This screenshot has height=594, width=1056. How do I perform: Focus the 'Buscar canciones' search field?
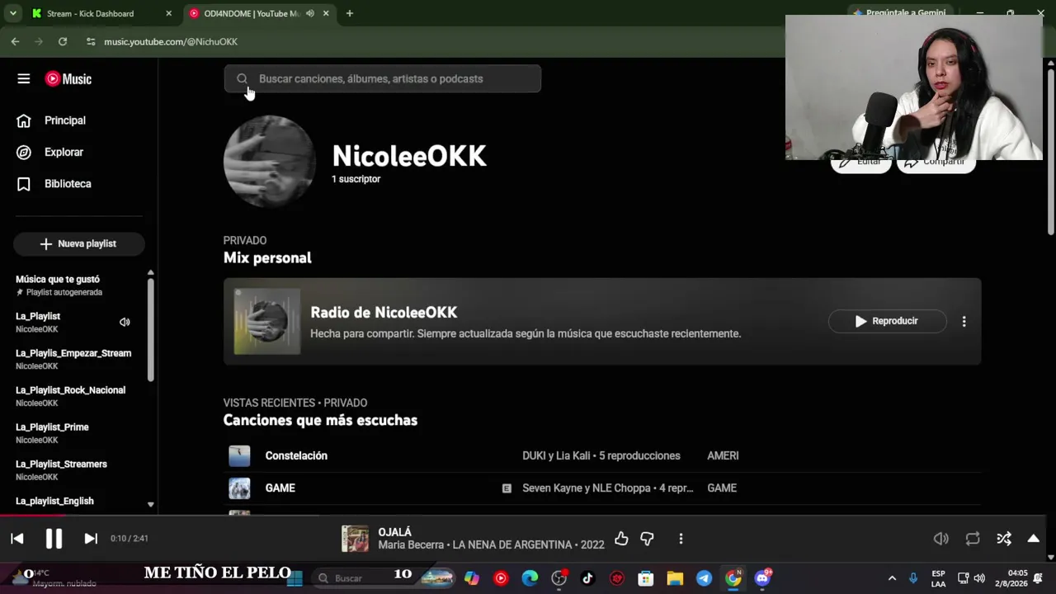383,78
